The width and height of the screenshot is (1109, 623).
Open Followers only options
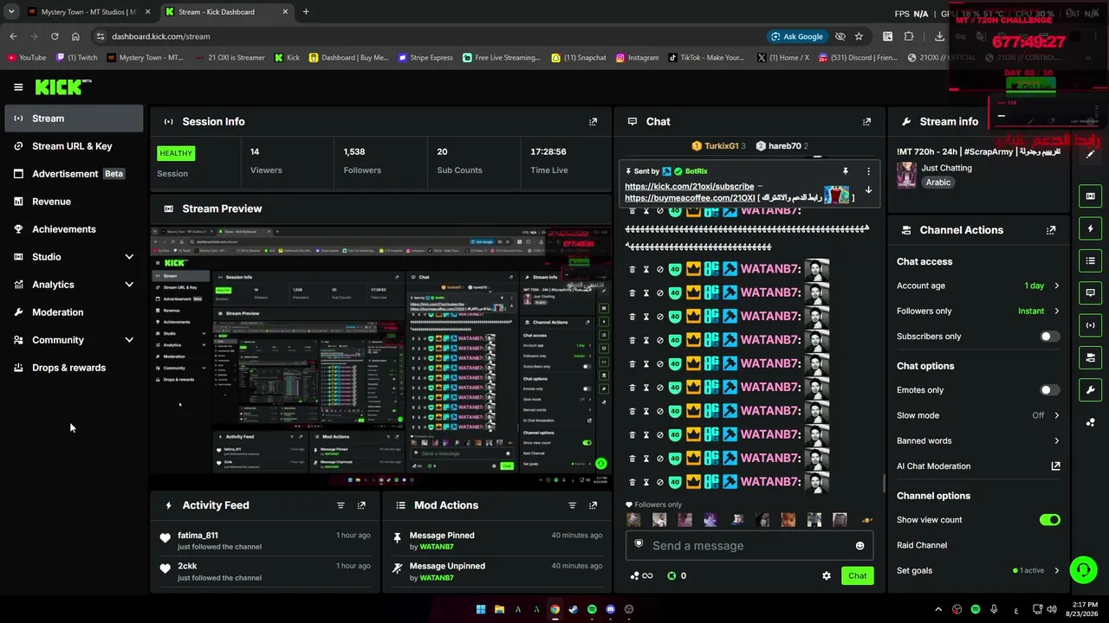[978, 311]
